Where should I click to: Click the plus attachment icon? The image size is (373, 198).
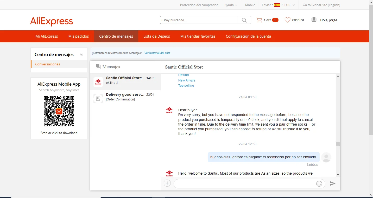pos(167,183)
